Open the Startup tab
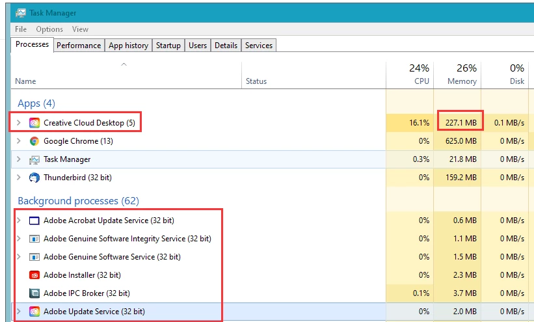This screenshot has width=534, height=322. pyautogui.click(x=168, y=46)
